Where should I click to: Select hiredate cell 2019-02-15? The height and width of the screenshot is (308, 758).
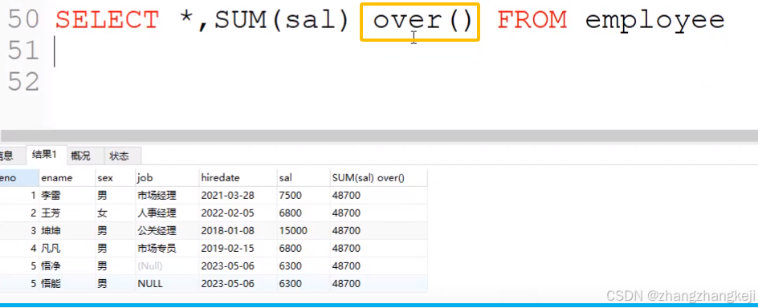coord(238,249)
